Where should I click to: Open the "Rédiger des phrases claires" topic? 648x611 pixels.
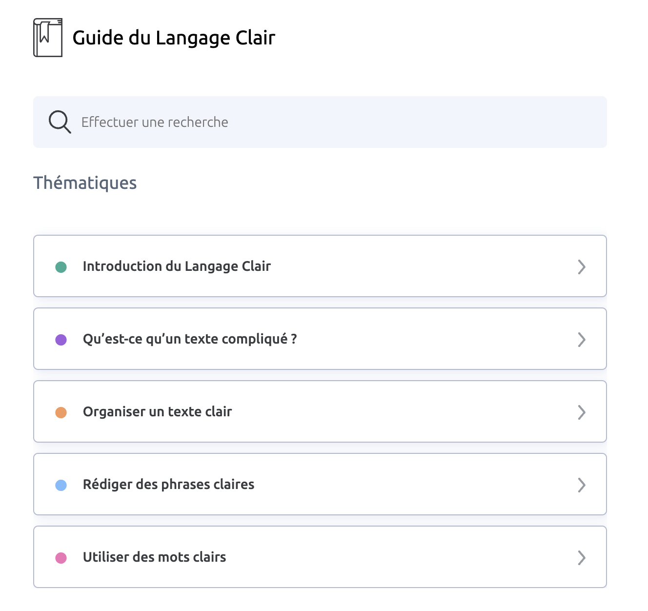(x=168, y=485)
